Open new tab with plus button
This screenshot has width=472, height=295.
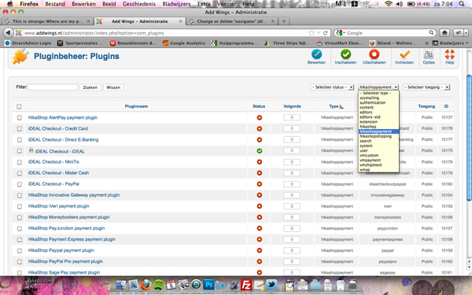(283, 21)
